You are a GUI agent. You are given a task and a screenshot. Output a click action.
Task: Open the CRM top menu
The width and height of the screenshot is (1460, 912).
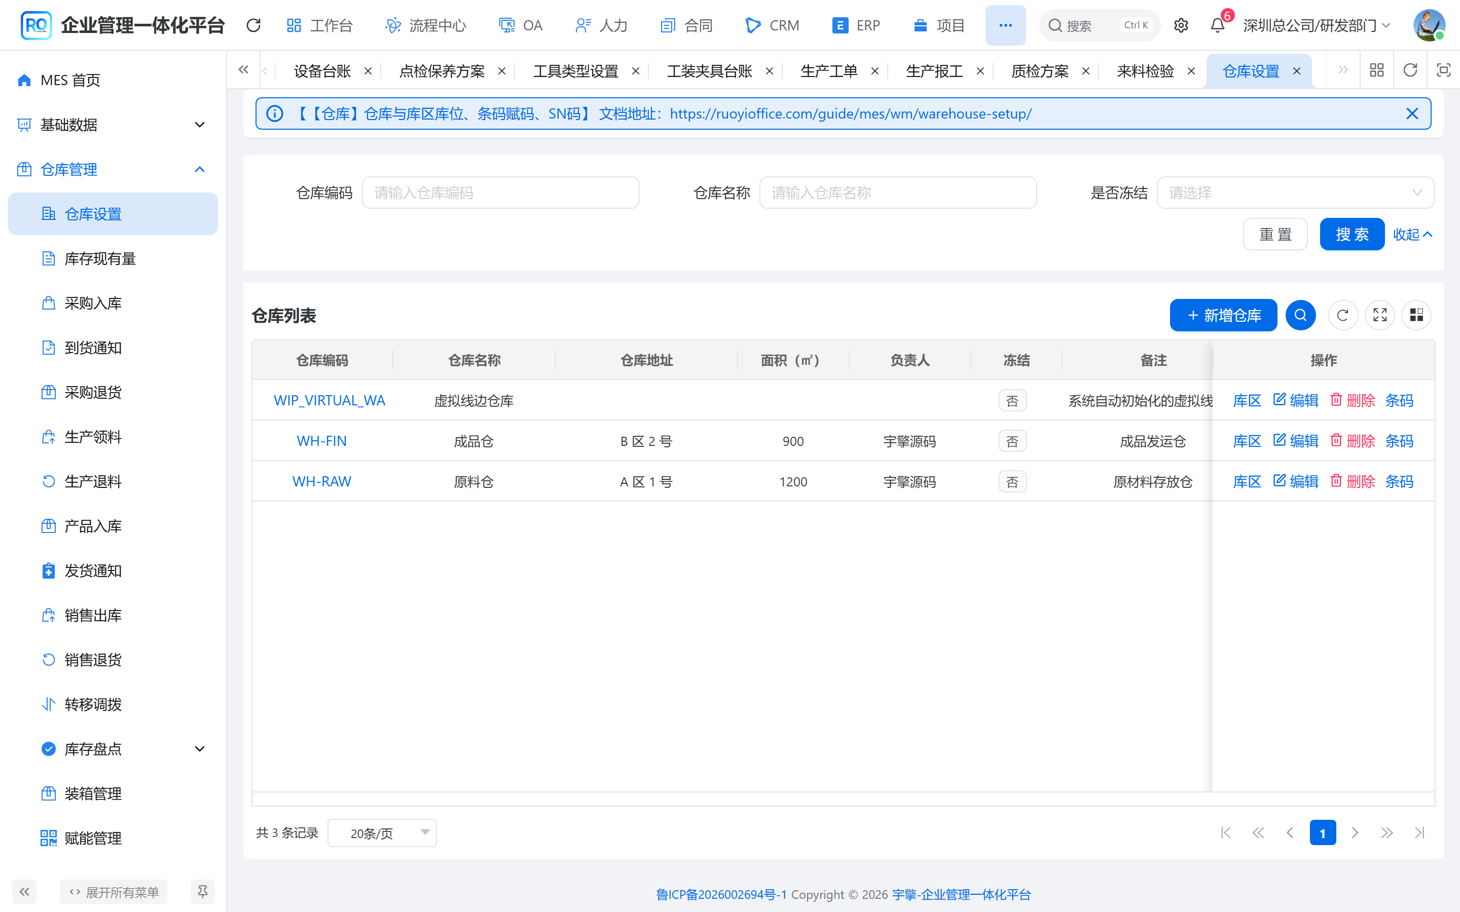772,25
